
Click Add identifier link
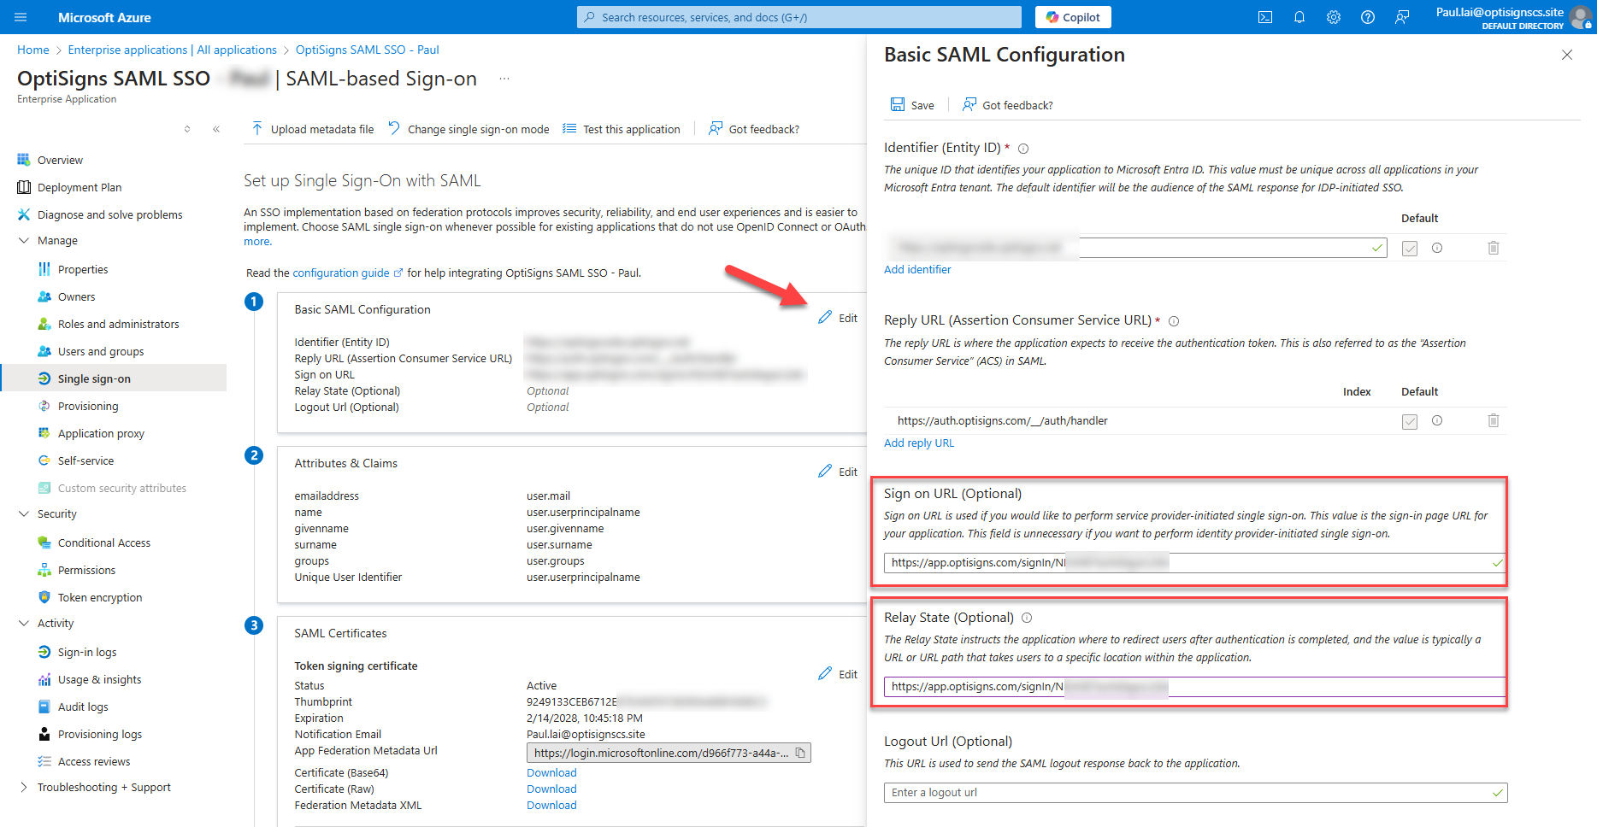pyautogui.click(x=917, y=269)
